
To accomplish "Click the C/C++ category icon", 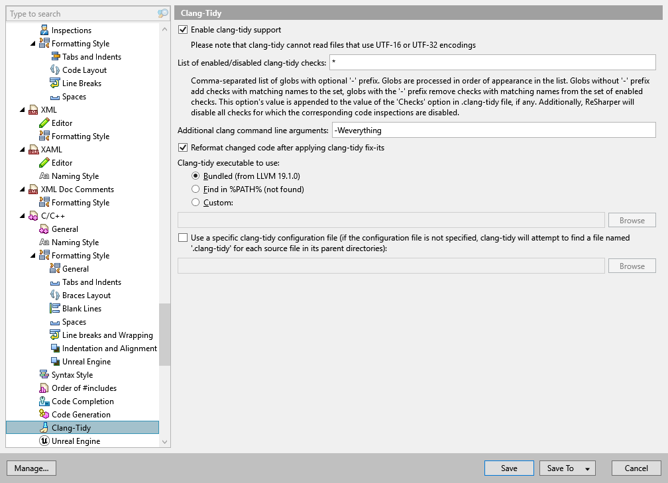I will [x=33, y=215].
